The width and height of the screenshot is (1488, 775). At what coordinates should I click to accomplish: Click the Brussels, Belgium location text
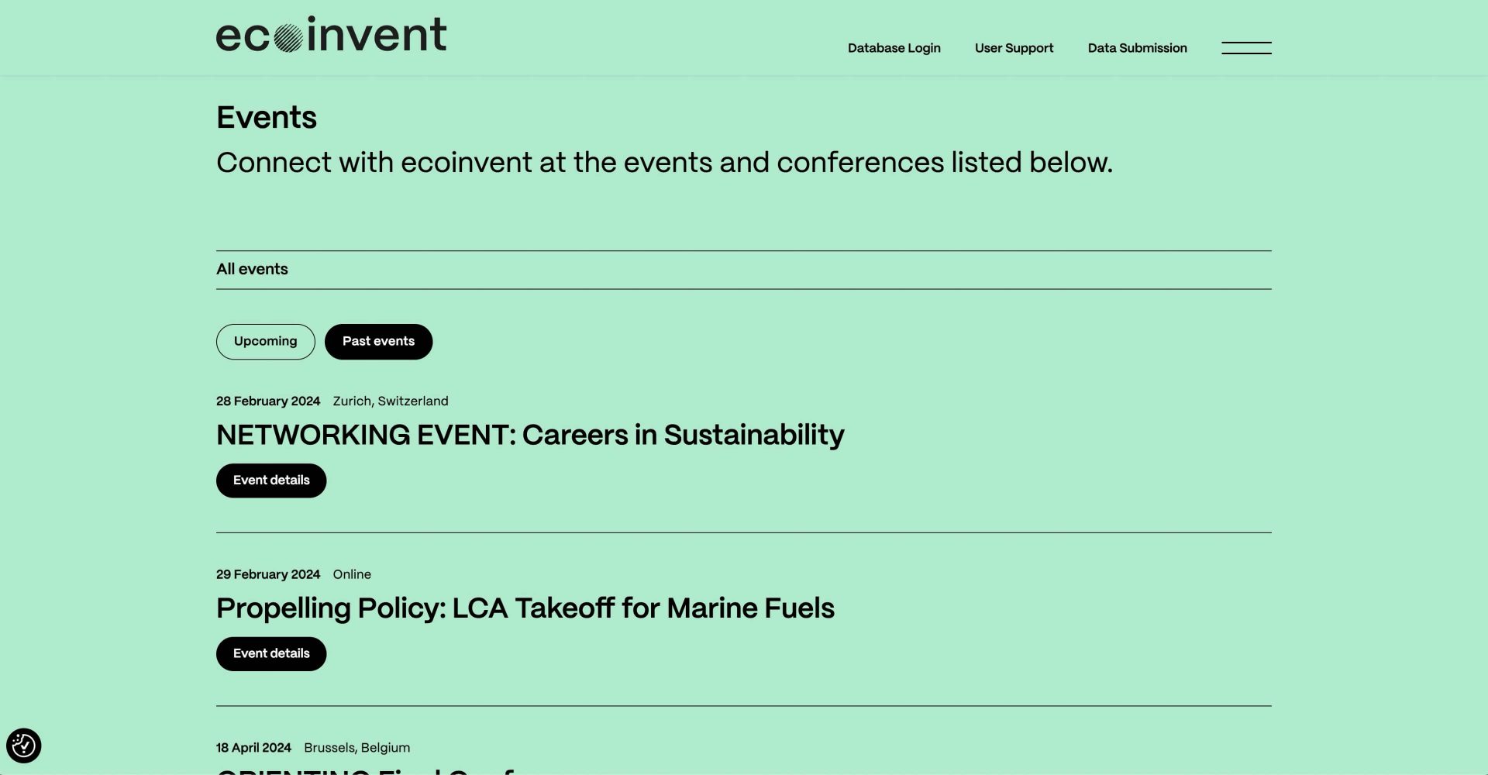click(356, 748)
